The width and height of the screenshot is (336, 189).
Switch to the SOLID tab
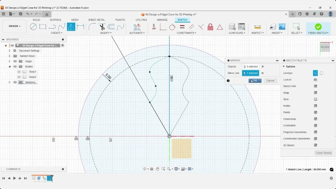36,20
